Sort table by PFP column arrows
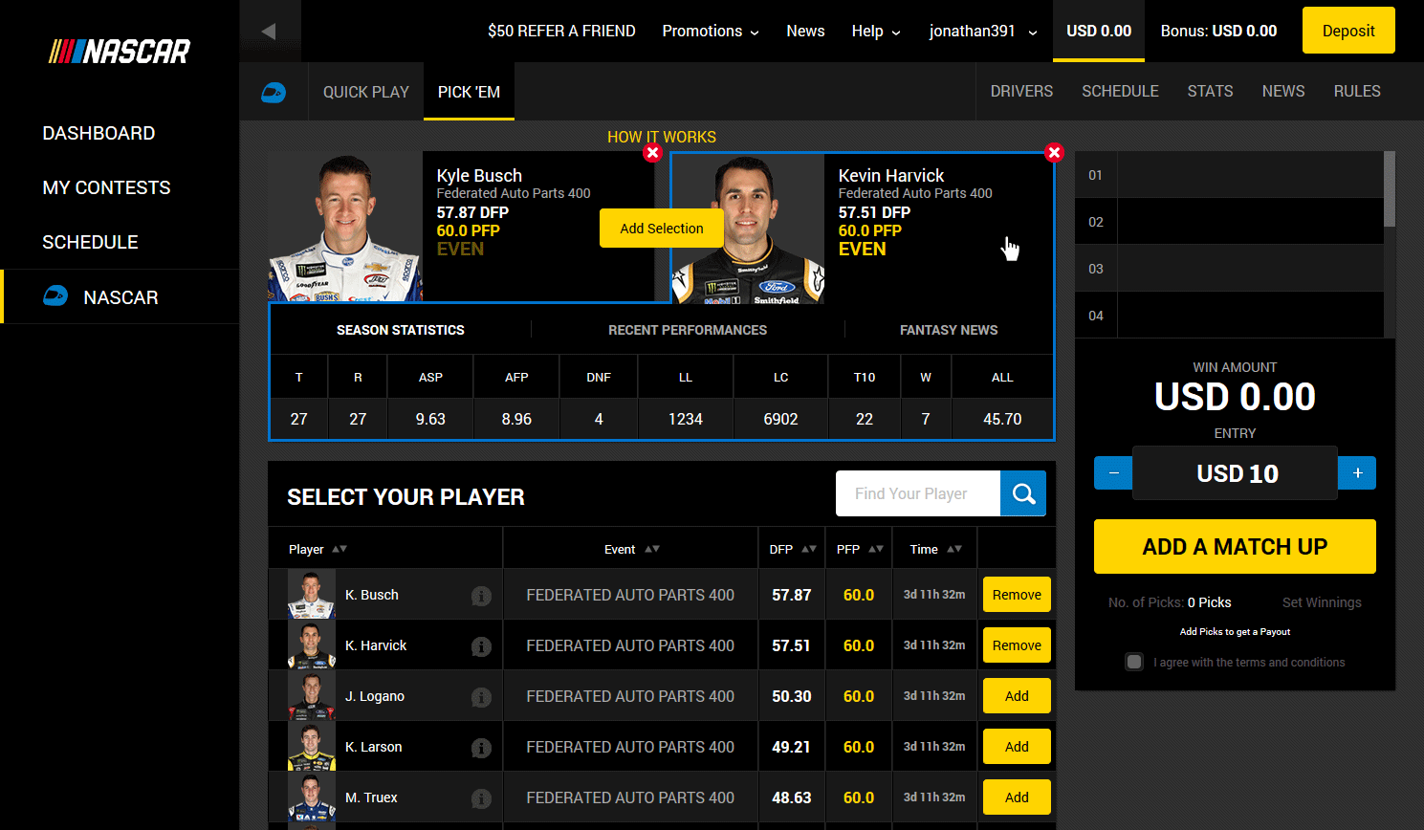Viewport: 1424px width, 830px height. [x=876, y=549]
